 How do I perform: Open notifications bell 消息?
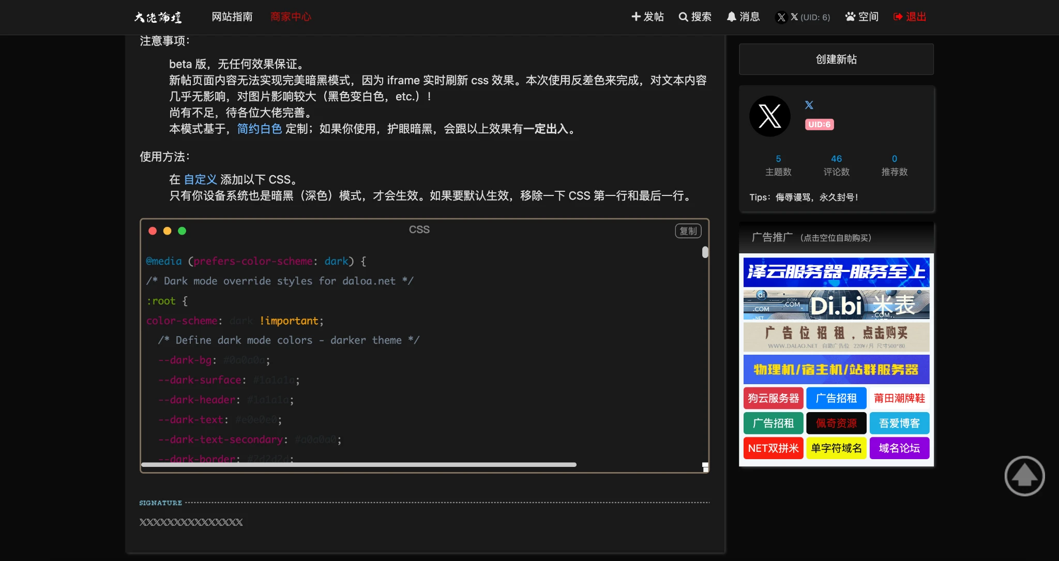pyautogui.click(x=743, y=17)
